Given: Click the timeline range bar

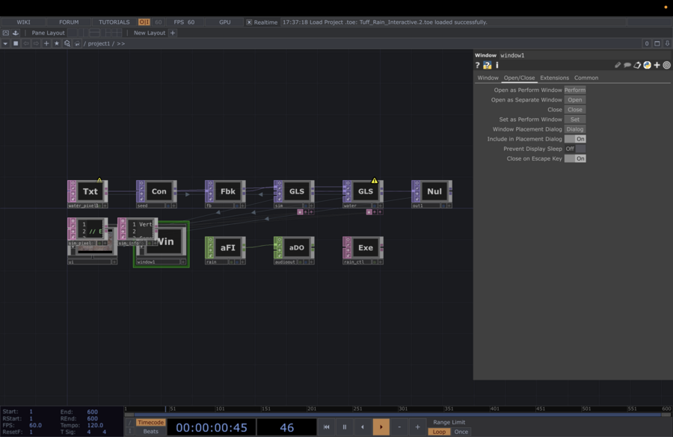Looking at the screenshot, I should tap(398, 415).
